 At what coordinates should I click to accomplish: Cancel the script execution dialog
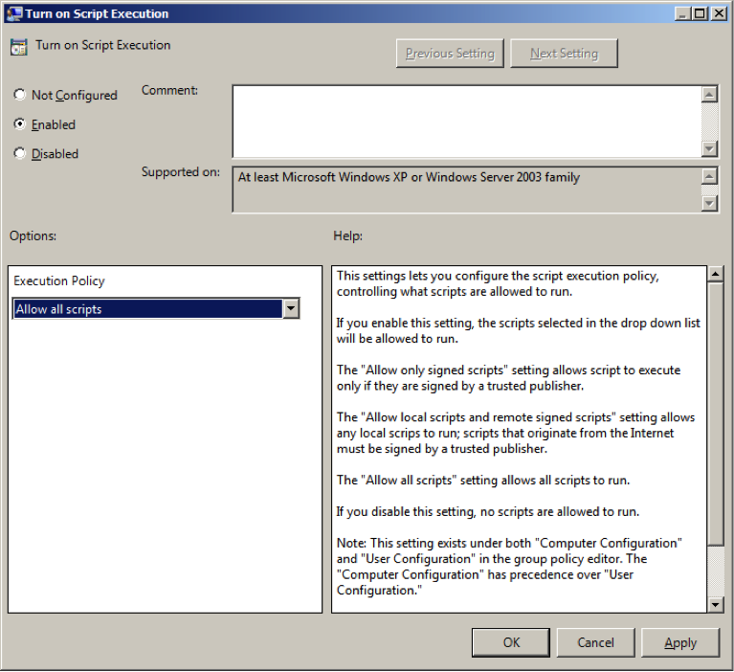tap(595, 642)
